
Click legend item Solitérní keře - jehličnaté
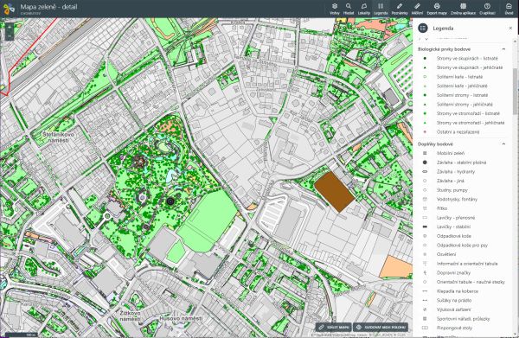(461, 86)
